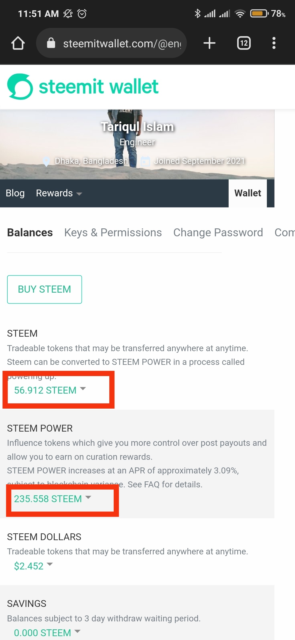The height and width of the screenshot is (640, 295).
Task: Open the 0.000 STEEM savings dropdown
Action: pos(47,633)
